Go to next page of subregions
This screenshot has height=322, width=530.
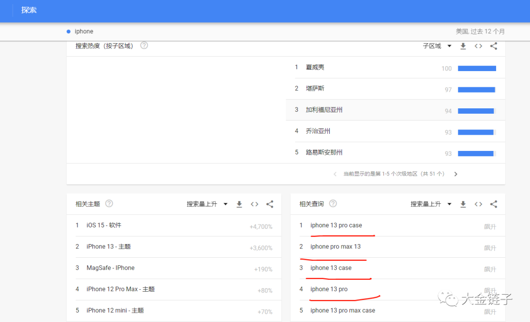coord(455,174)
